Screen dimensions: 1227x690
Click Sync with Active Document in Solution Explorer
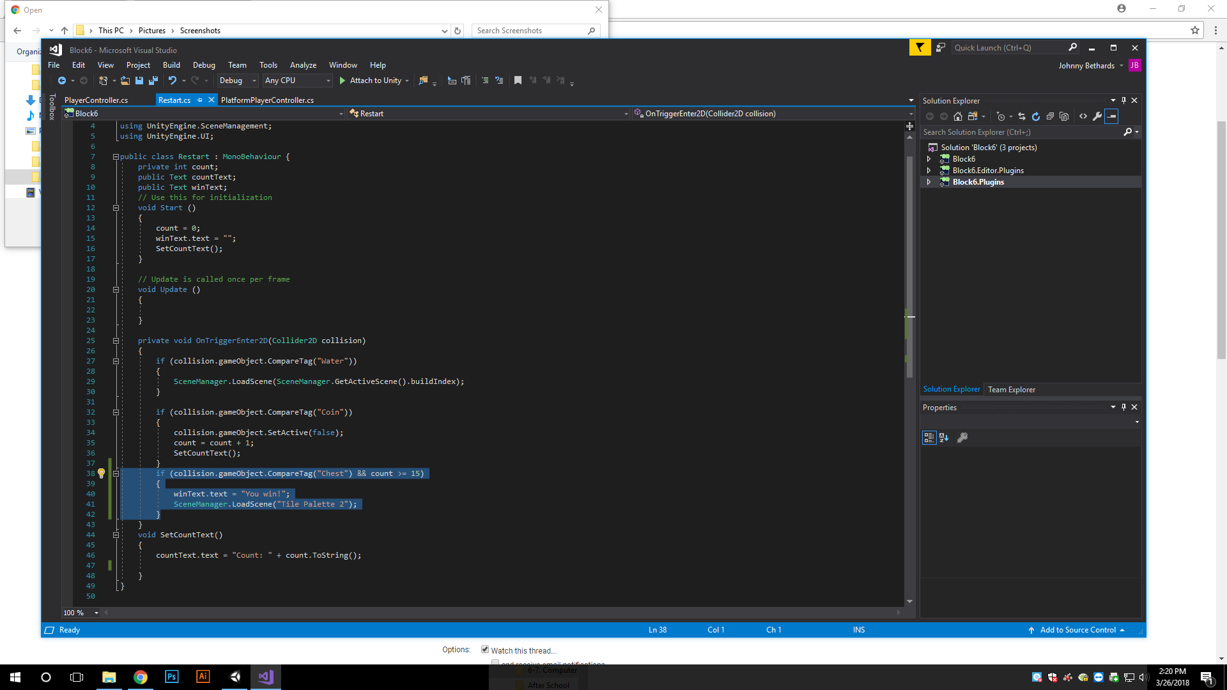[x=1022, y=116]
